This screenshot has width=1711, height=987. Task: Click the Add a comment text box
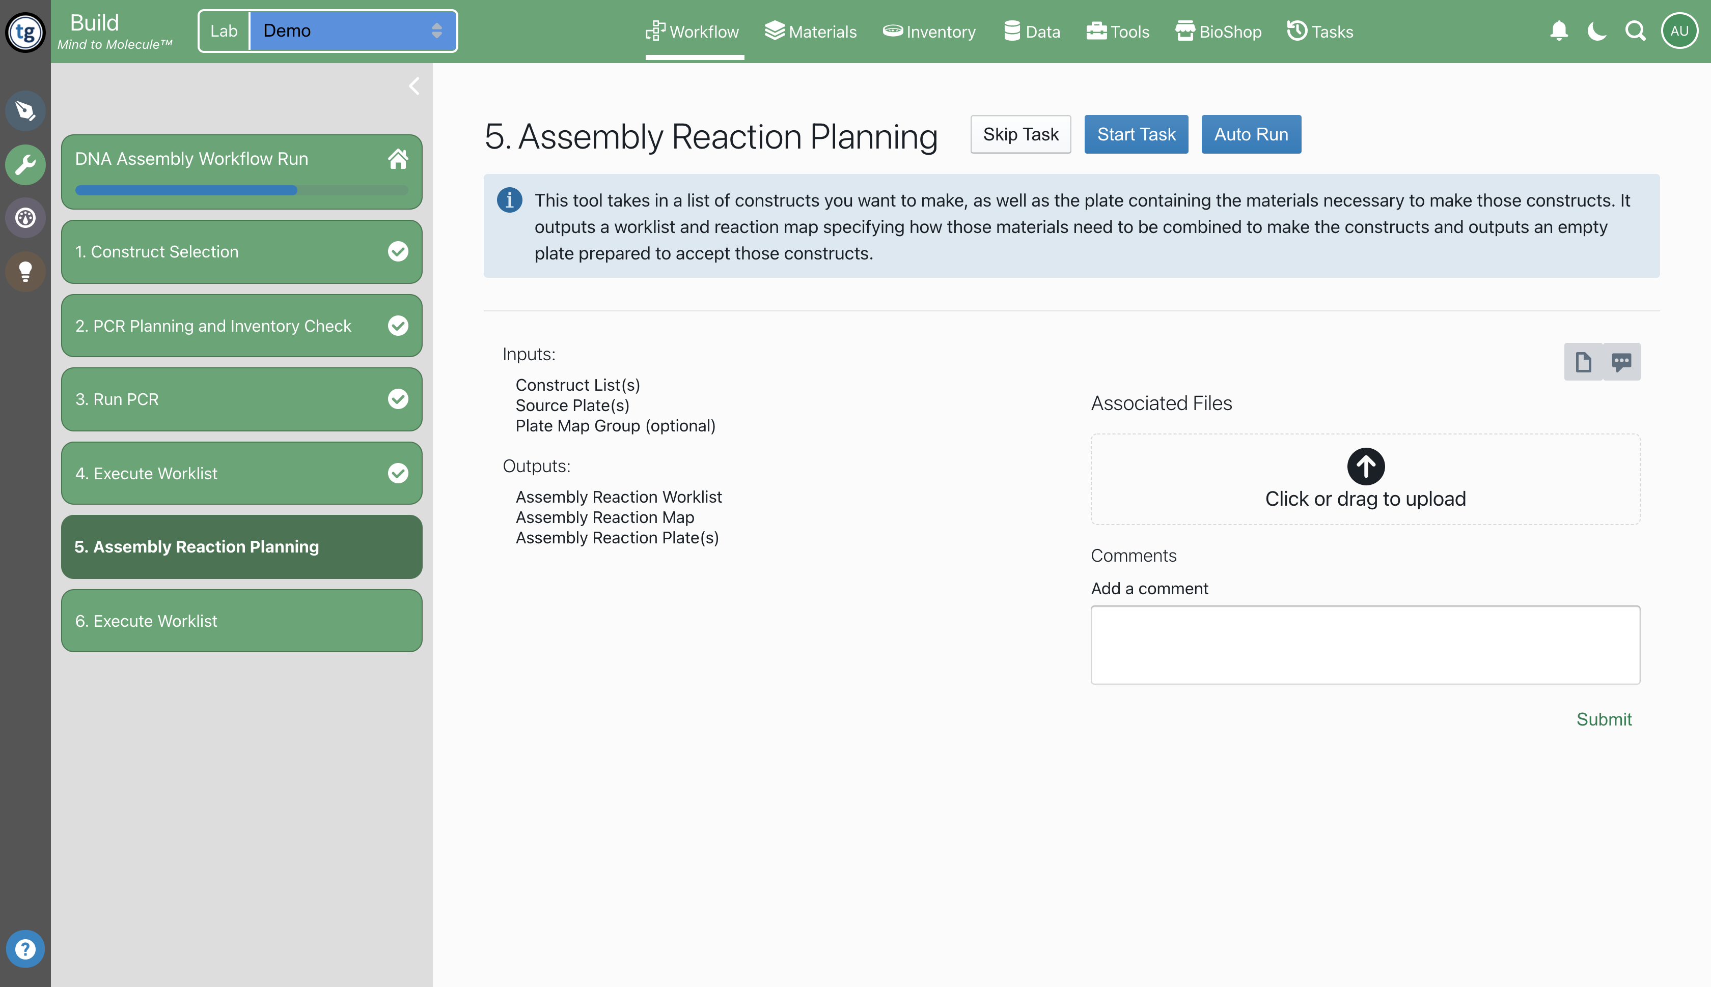tap(1366, 645)
